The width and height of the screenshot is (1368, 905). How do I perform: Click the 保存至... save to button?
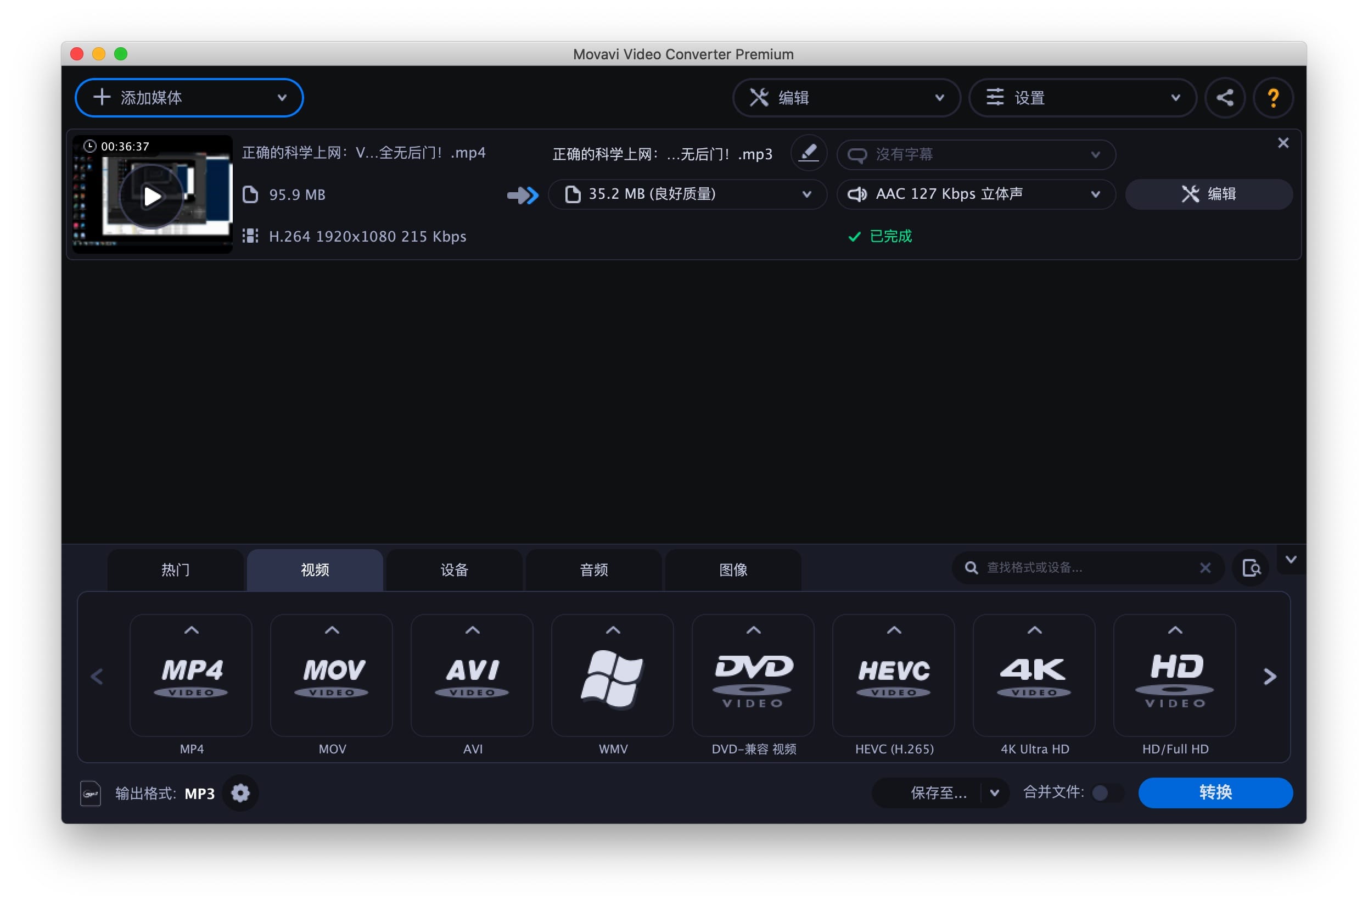[938, 793]
